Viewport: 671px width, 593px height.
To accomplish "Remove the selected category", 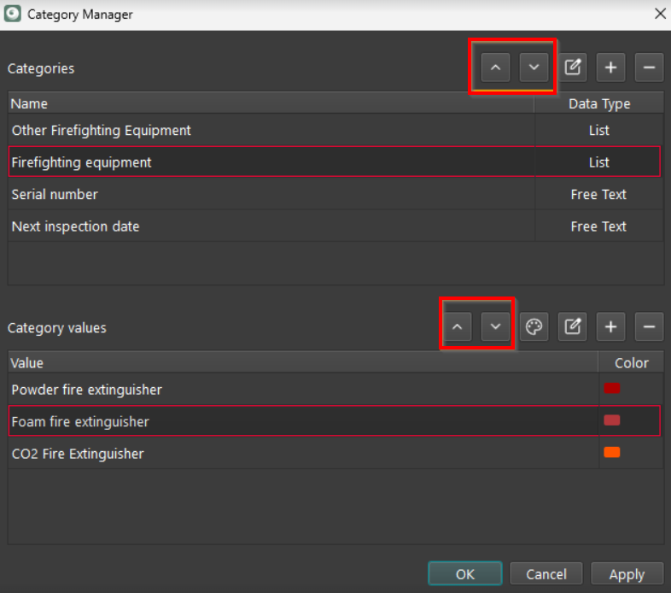I will tap(649, 68).
